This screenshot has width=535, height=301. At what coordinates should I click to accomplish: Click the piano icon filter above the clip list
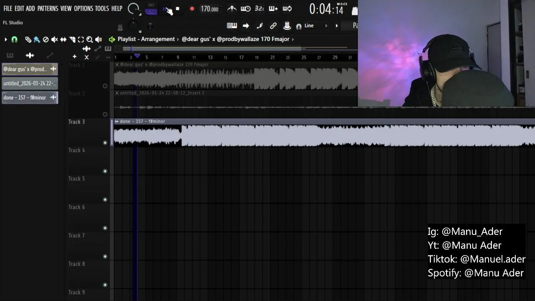pyautogui.click(x=10, y=55)
